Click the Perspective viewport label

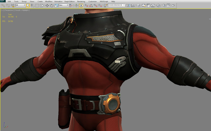click(x=9, y=10)
